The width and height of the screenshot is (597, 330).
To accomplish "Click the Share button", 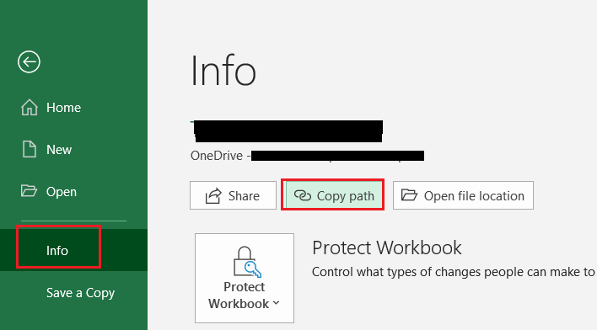I will click(233, 195).
